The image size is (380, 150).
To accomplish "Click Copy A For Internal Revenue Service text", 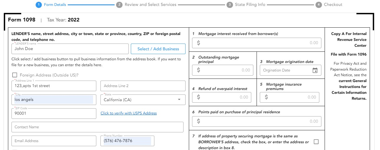I will tap(349, 40).
